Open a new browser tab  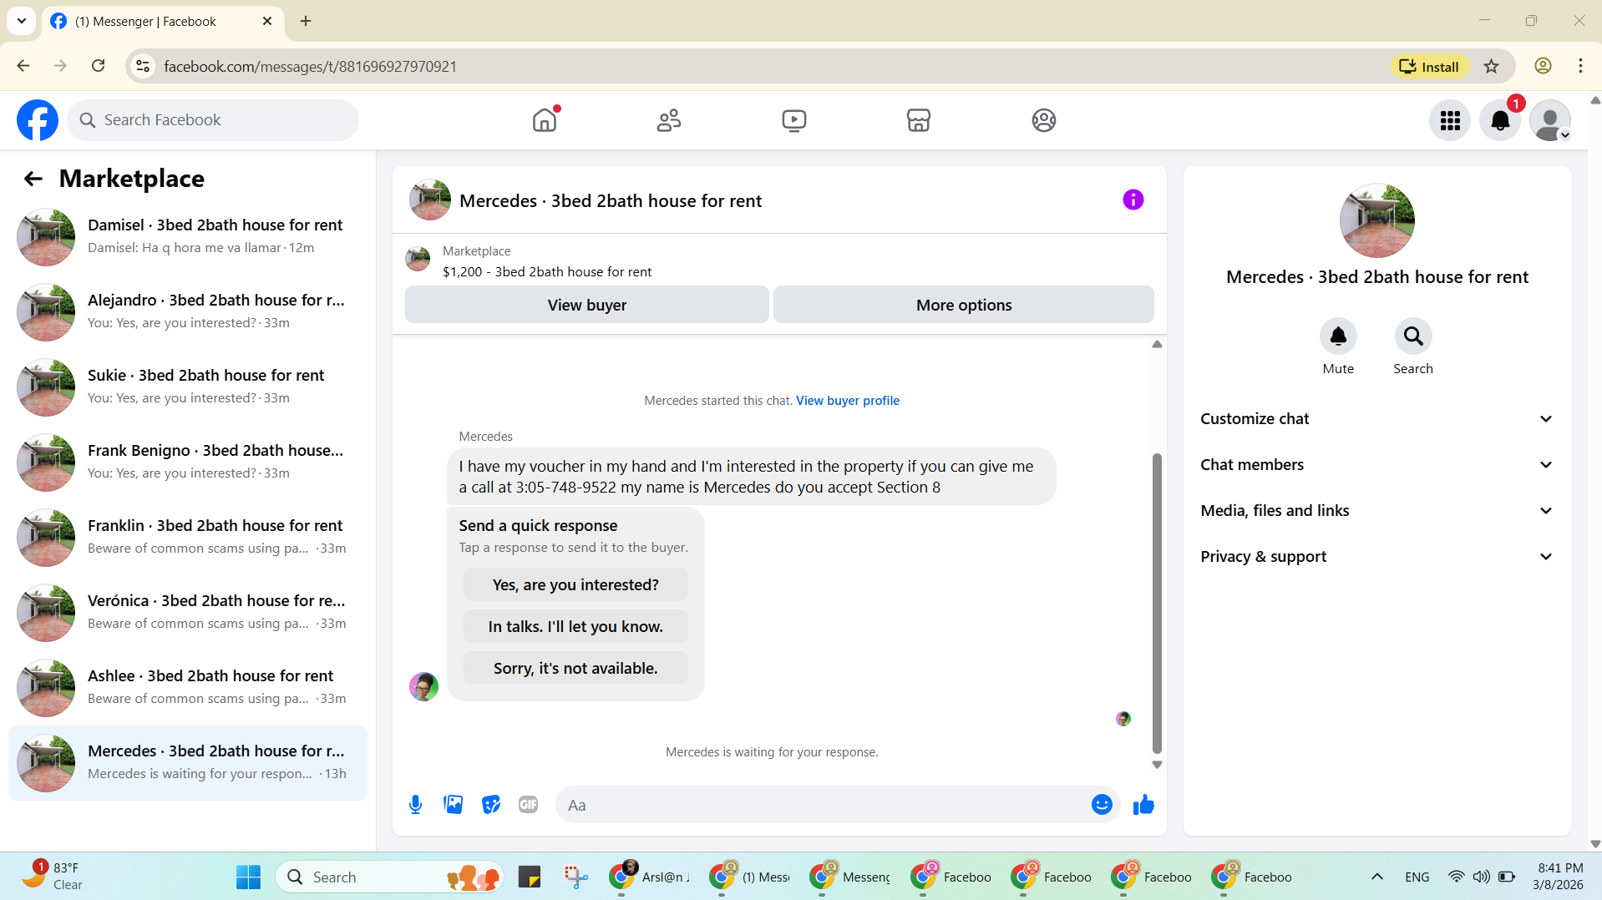[x=306, y=21]
